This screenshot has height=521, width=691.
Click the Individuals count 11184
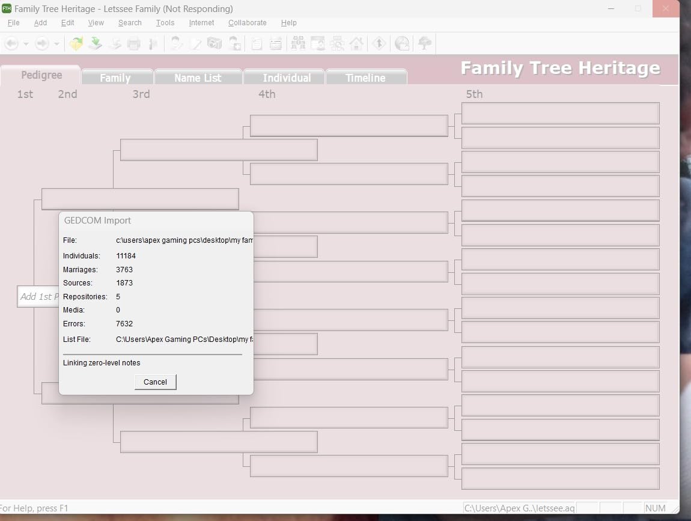126,255
